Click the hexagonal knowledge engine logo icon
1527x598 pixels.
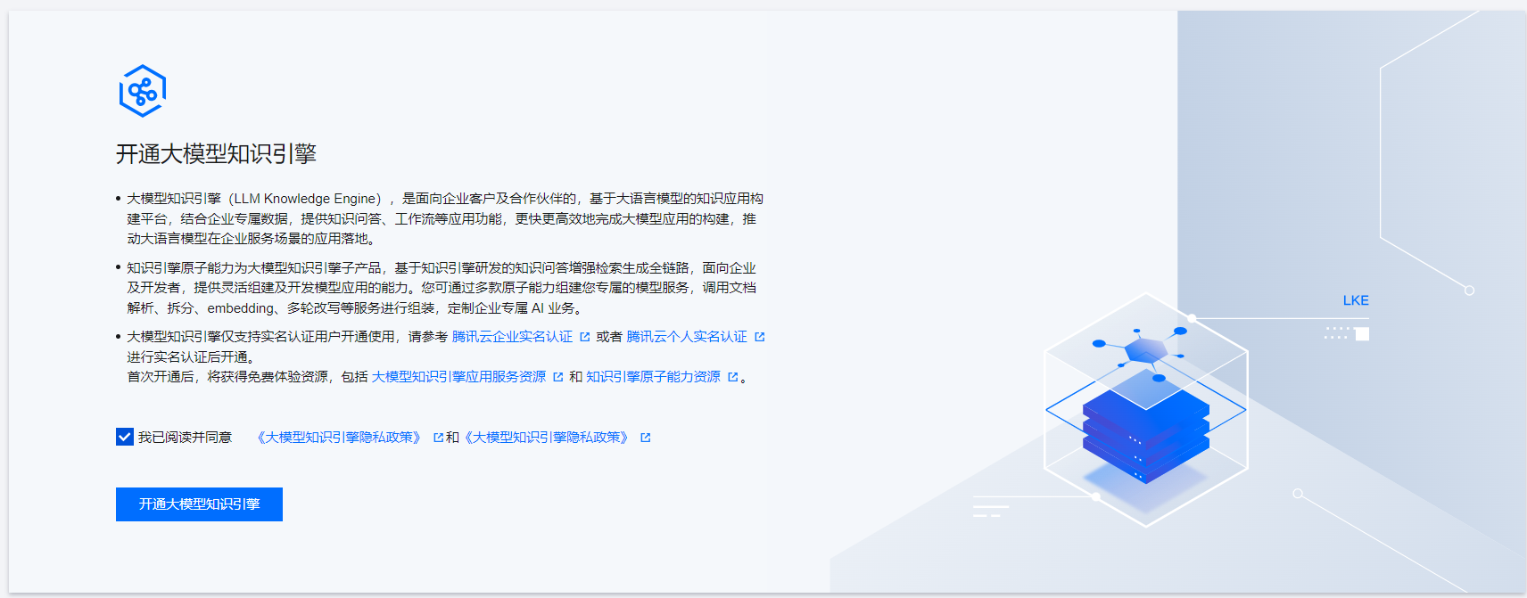(143, 90)
